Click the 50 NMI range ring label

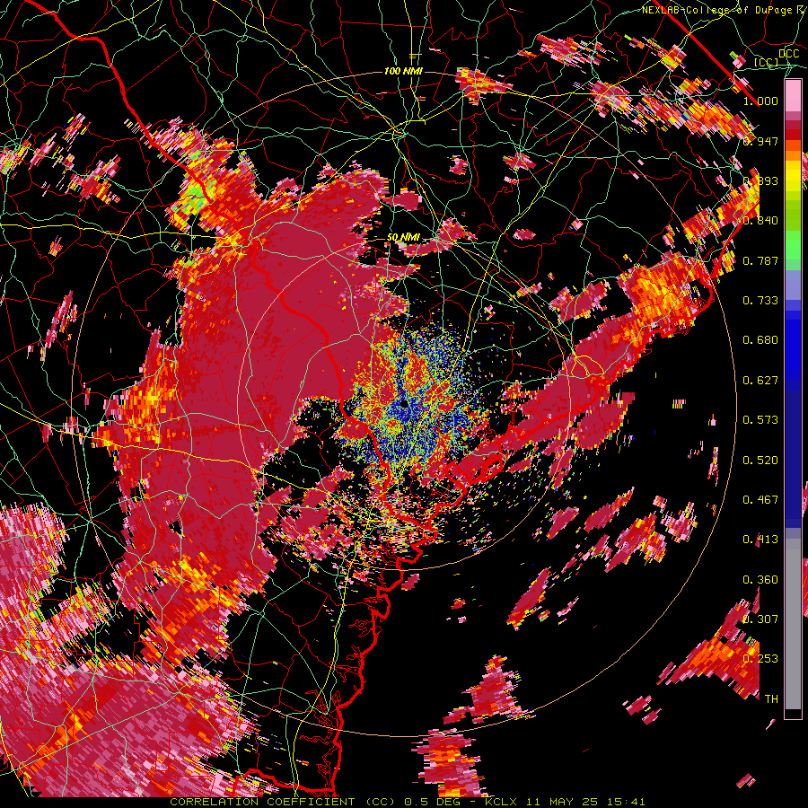click(x=403, y=238)
